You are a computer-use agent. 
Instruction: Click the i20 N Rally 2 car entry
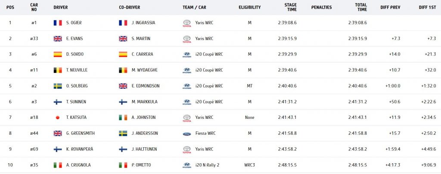207,165
